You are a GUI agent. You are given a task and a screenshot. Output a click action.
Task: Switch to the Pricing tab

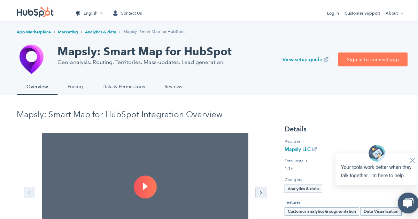[x=75, y=87]
